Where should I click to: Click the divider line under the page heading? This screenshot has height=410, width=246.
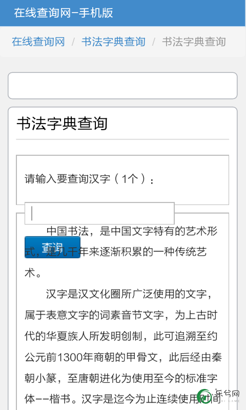click(122, 139)
